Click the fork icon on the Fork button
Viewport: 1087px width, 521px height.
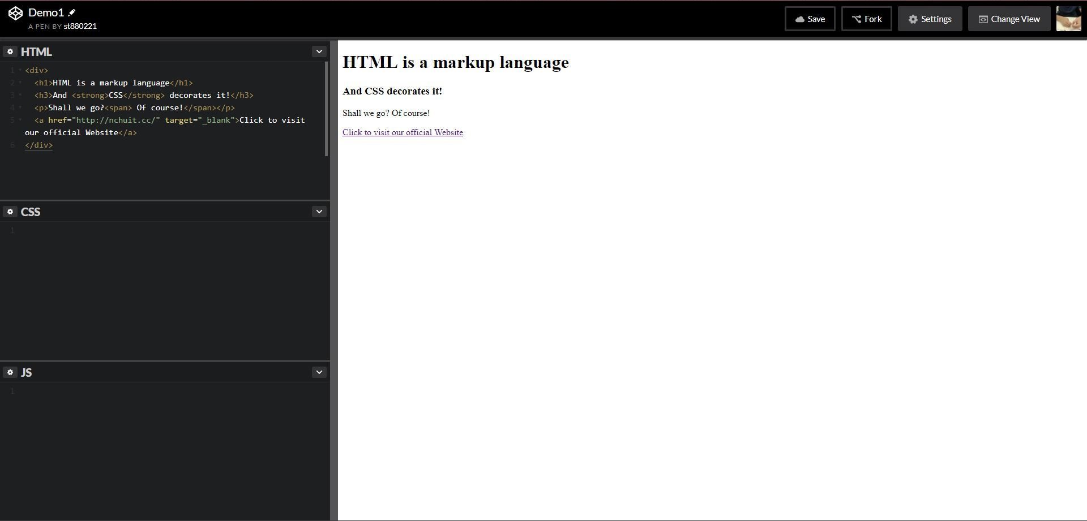coord(856,19)
